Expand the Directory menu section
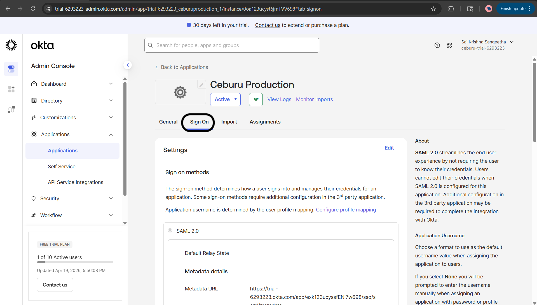537x305 pixels. click(x=111, y=101)
